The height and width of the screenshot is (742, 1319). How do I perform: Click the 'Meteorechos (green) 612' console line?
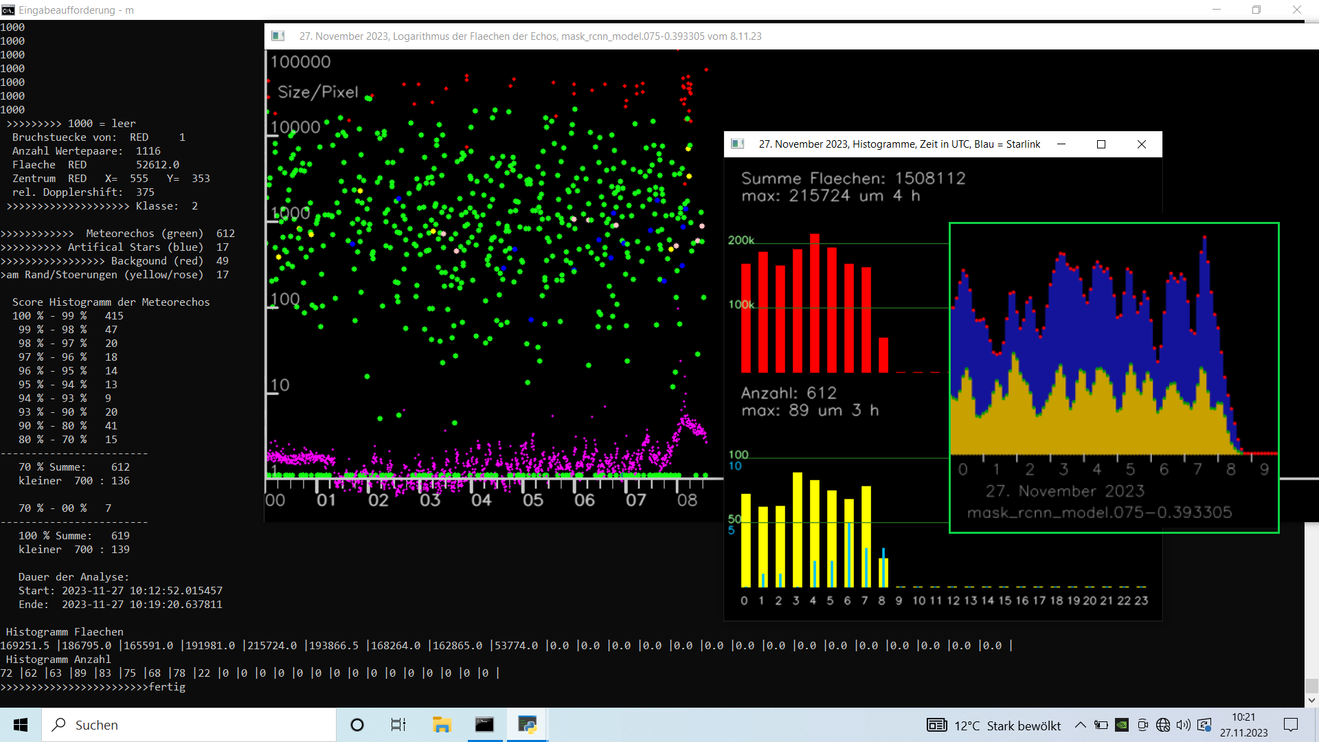pyautogui.click(x=117, y=234)
